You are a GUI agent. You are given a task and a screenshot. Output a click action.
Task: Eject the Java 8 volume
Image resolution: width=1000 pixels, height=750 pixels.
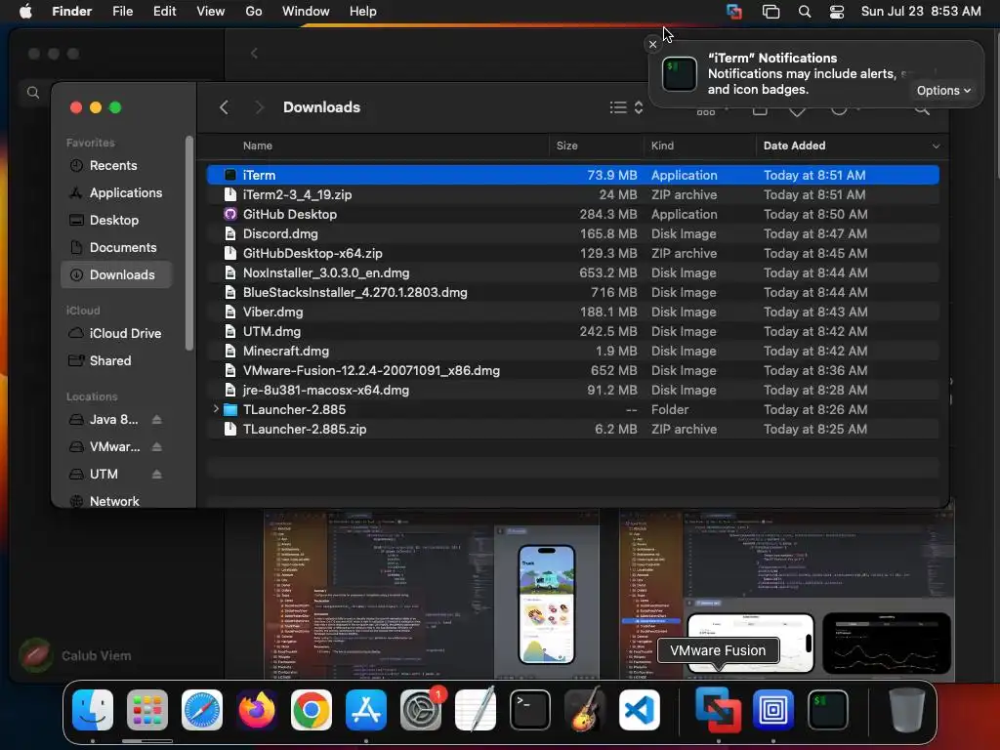(x=157, y=420)
